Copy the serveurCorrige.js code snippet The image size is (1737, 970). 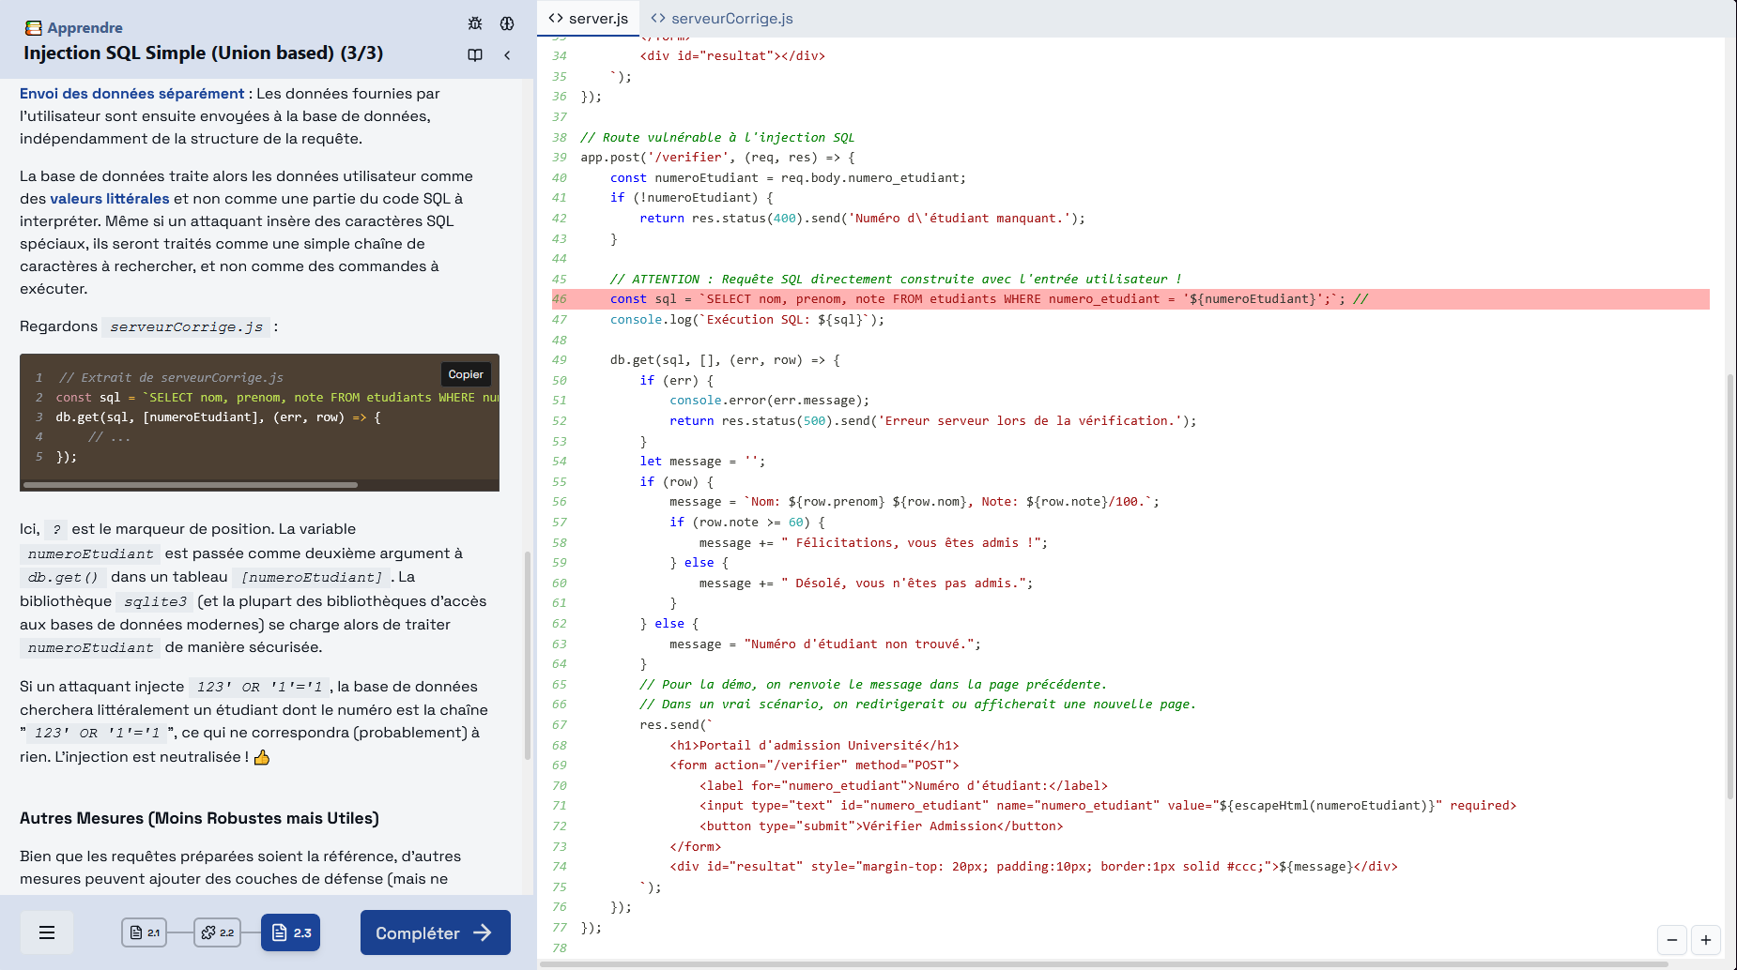466,374
